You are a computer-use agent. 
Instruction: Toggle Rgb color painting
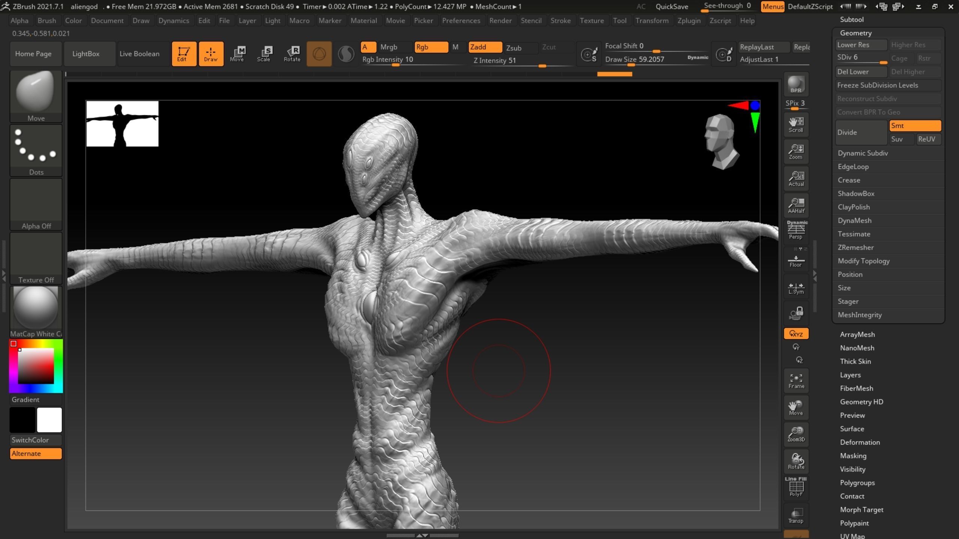pos(431,47)
